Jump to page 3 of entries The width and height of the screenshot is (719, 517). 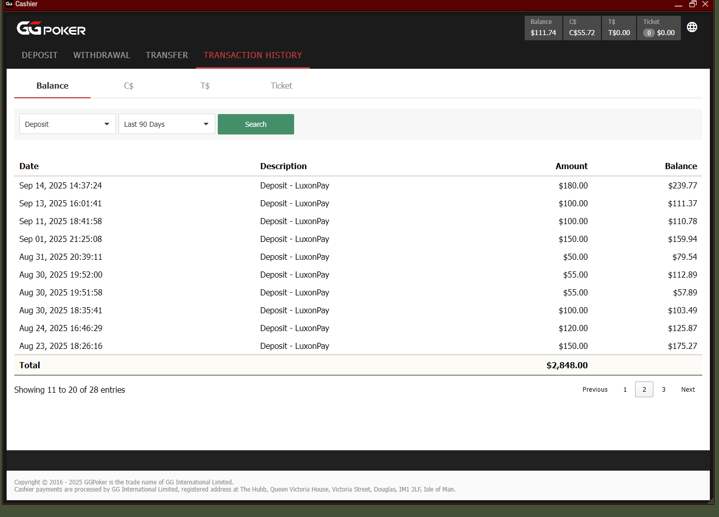point(664,390)
